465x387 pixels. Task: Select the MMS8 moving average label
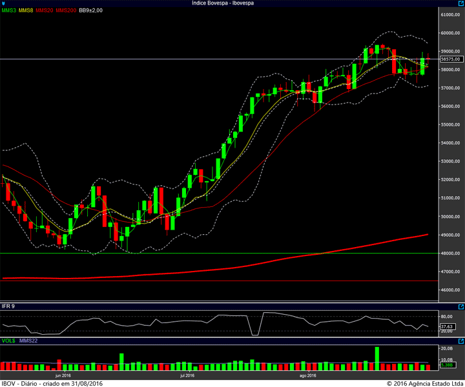26,10
